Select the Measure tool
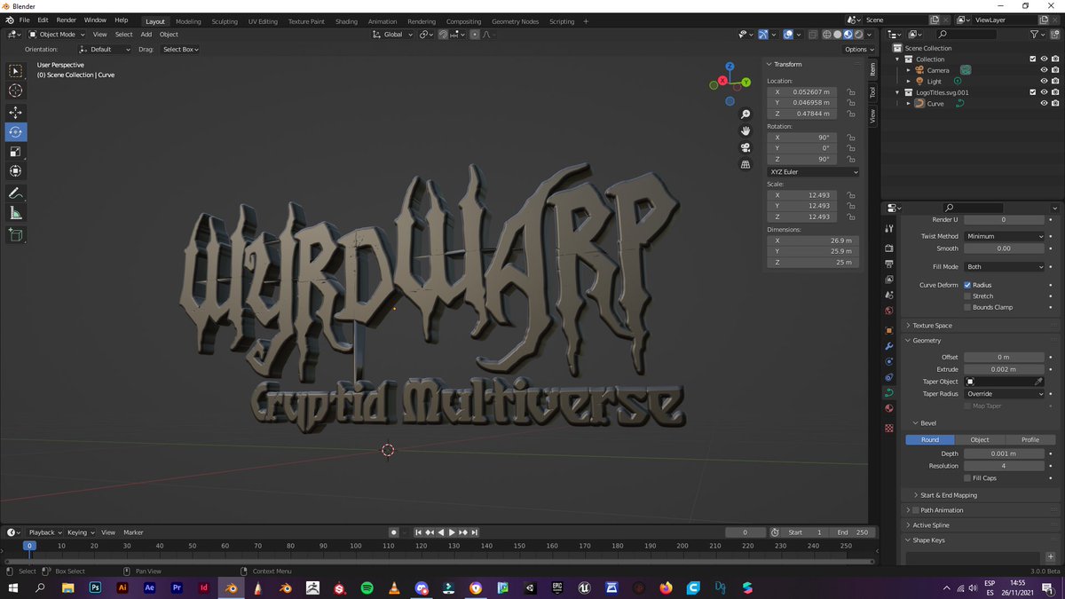 click(16, 213)
